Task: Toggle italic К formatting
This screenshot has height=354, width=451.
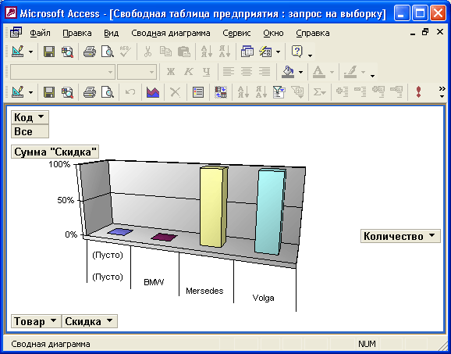Action: [x=189, y=72]
